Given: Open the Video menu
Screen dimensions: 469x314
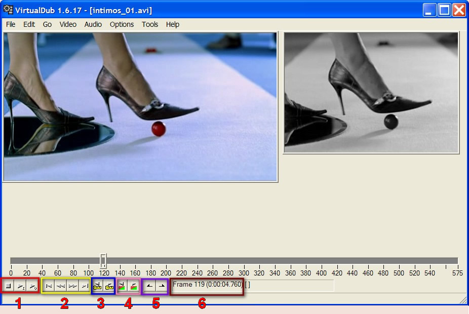Looking at the screenshot, I should (x=68, y=24).
